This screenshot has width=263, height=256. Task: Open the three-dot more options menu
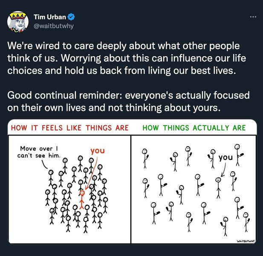click(253, 17)
